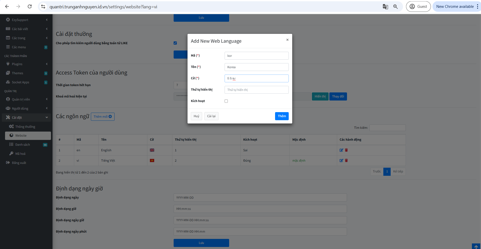481x249 pixels.
Task: Close the Add New Web Language dialog
Action: click(287, 40)
